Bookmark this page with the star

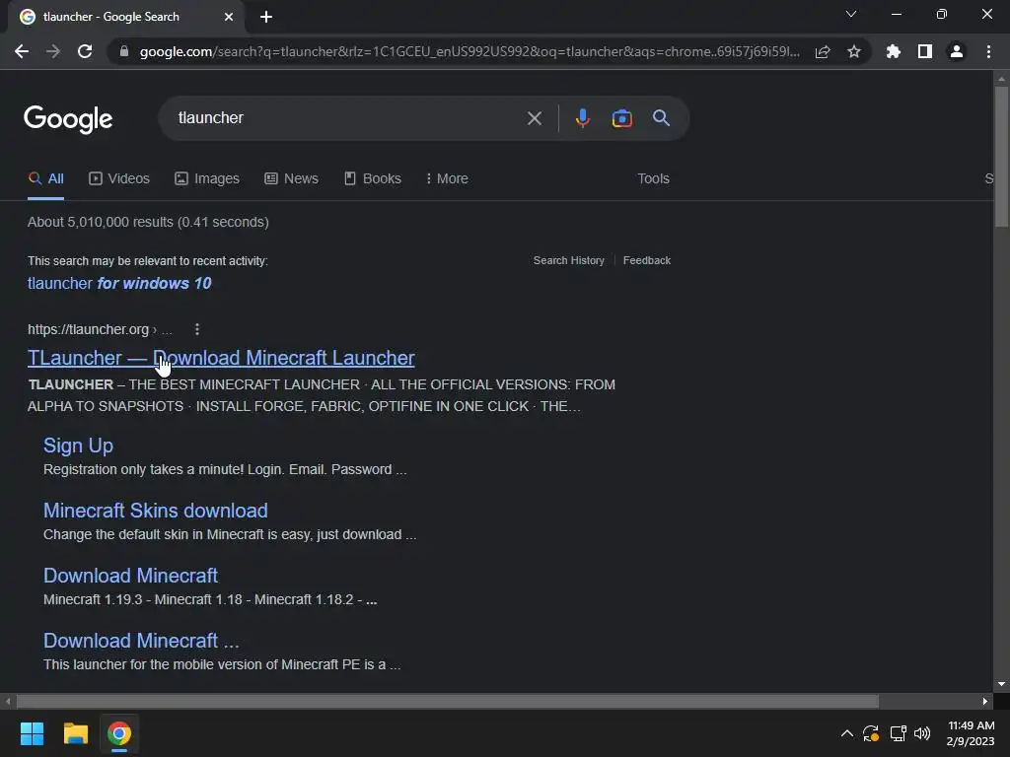pyautogui.click(x=854, y=51)
